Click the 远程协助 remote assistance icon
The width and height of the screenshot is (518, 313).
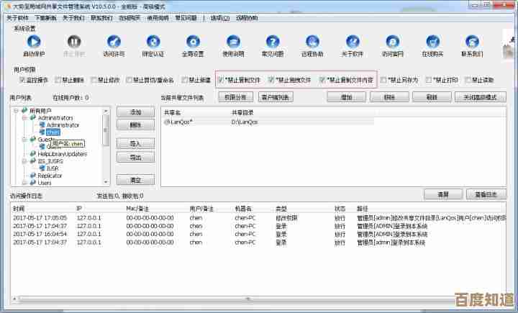[x=312, y=42]
